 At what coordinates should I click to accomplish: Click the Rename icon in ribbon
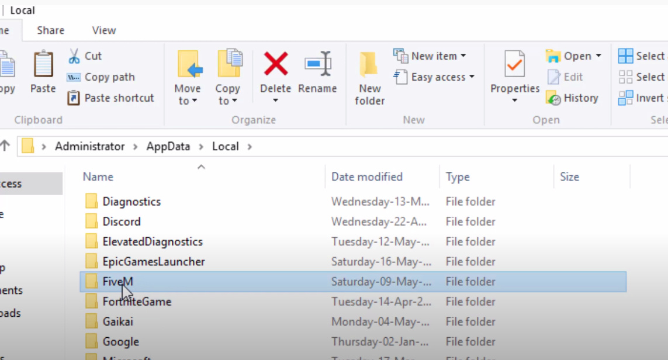[x=317, y=64]
